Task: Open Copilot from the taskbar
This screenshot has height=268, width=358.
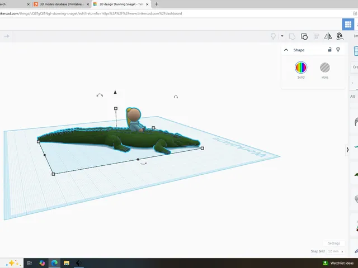Action: point(42,263)
